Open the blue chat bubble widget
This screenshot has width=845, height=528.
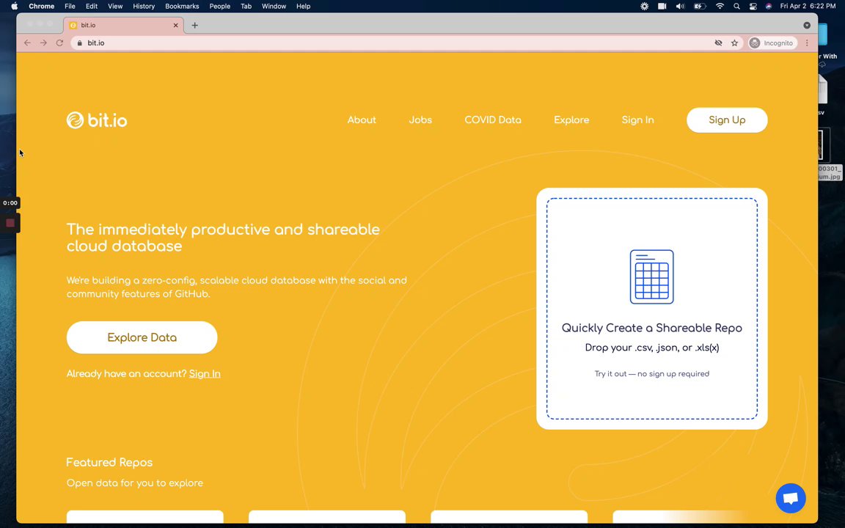(x=791, y=498)
